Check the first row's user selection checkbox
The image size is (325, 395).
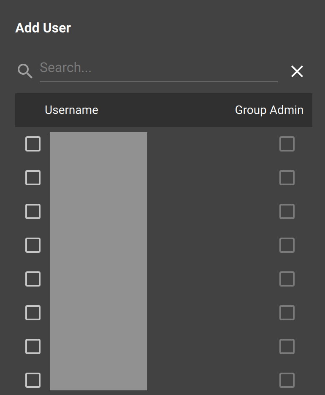coord(33,144)
